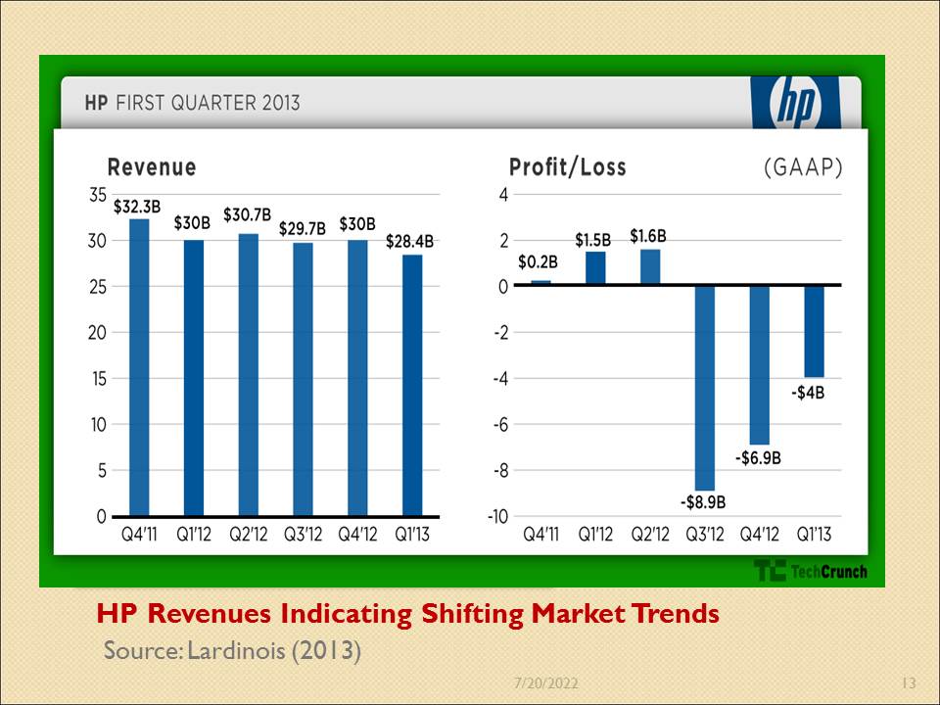This screenshot has height=705, width=940.
Task: Select the 'HP FIRST QUARTER 2013' header text
Action: (192, 103)
